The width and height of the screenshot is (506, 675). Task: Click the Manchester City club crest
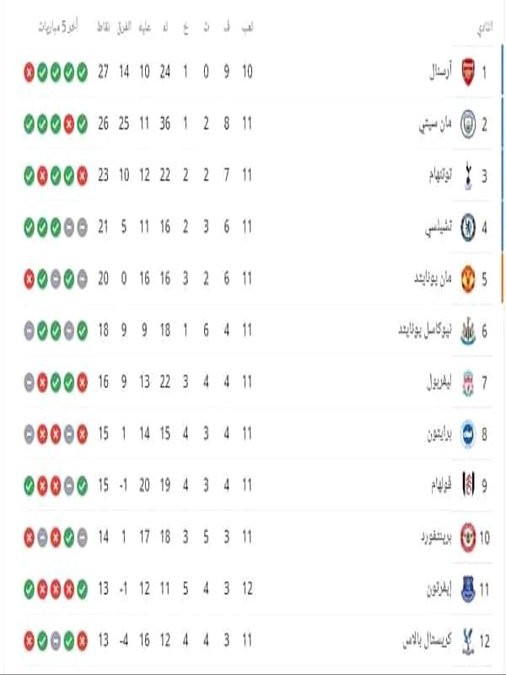[468, 124]
